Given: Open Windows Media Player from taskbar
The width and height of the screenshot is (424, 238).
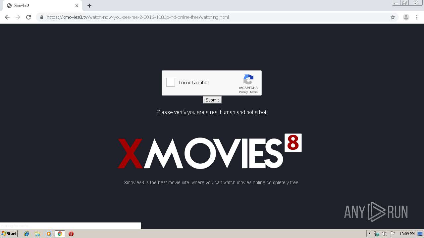Looking at the screenshot, I should pyautogui.click(x=49, y=234).
